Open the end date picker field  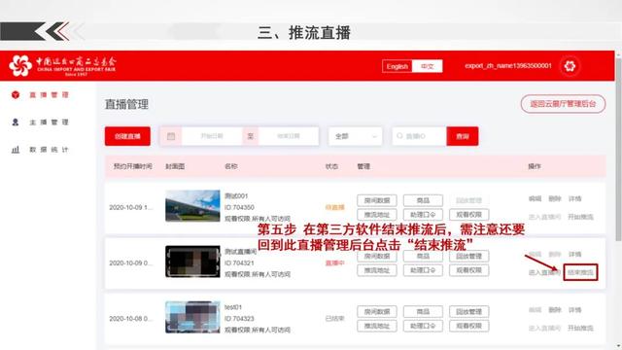pyautogui.click(x=289, y=136)
